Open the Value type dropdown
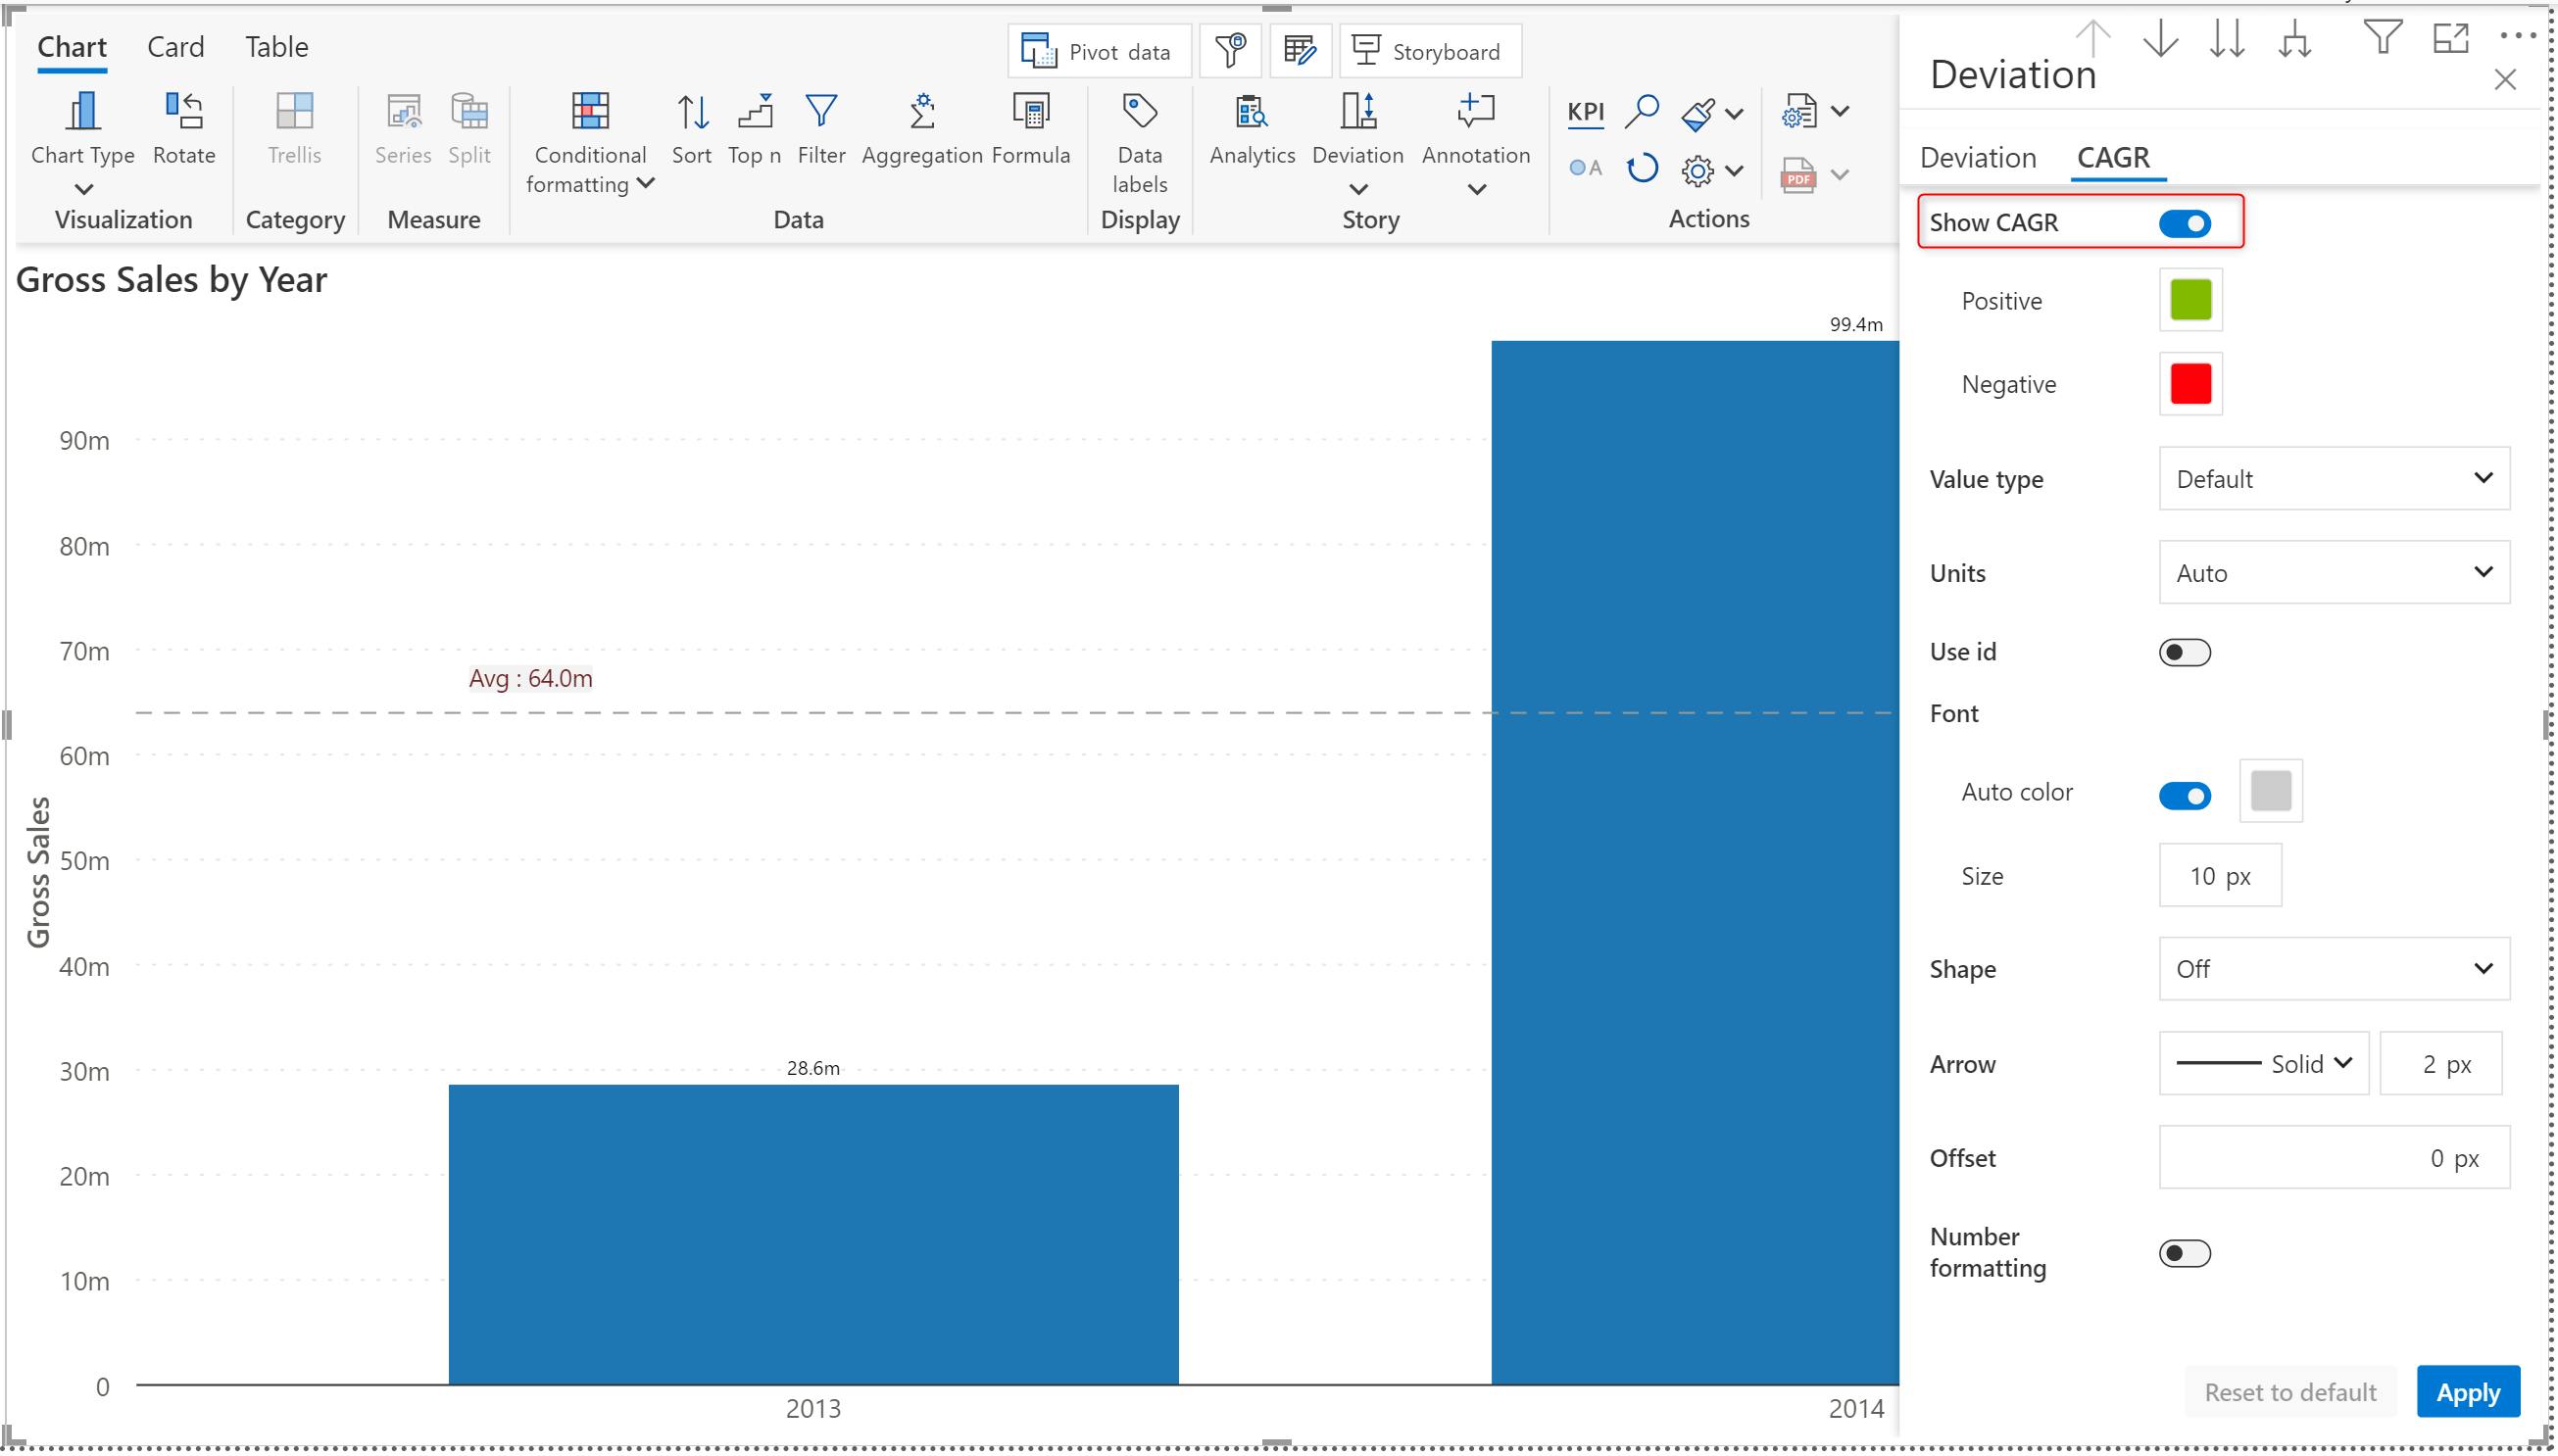This screenshot has height=1456, width=2558. click(x=2333, y=479)
